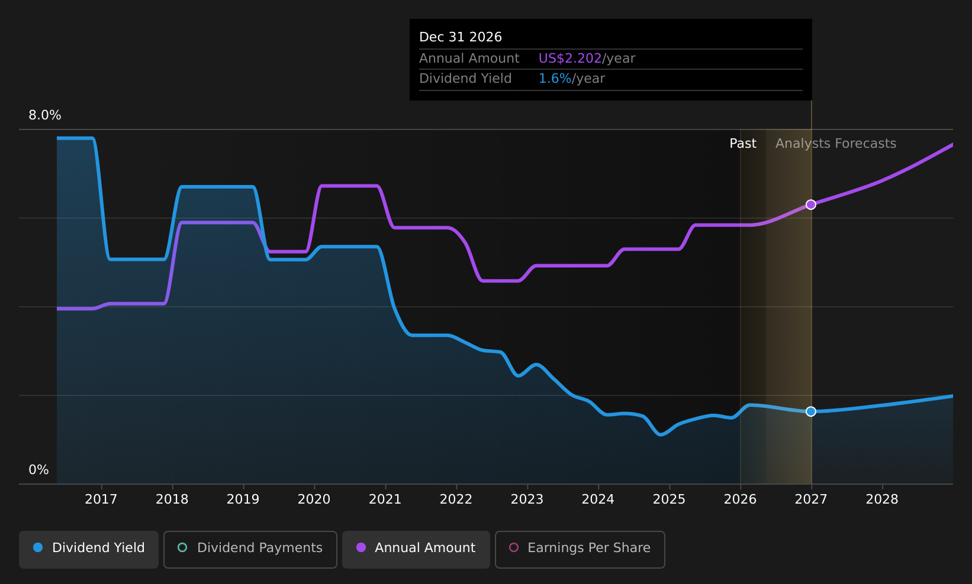Click the 2018 x-axis label
The image size is (972, 584).
tap(172, 499)
